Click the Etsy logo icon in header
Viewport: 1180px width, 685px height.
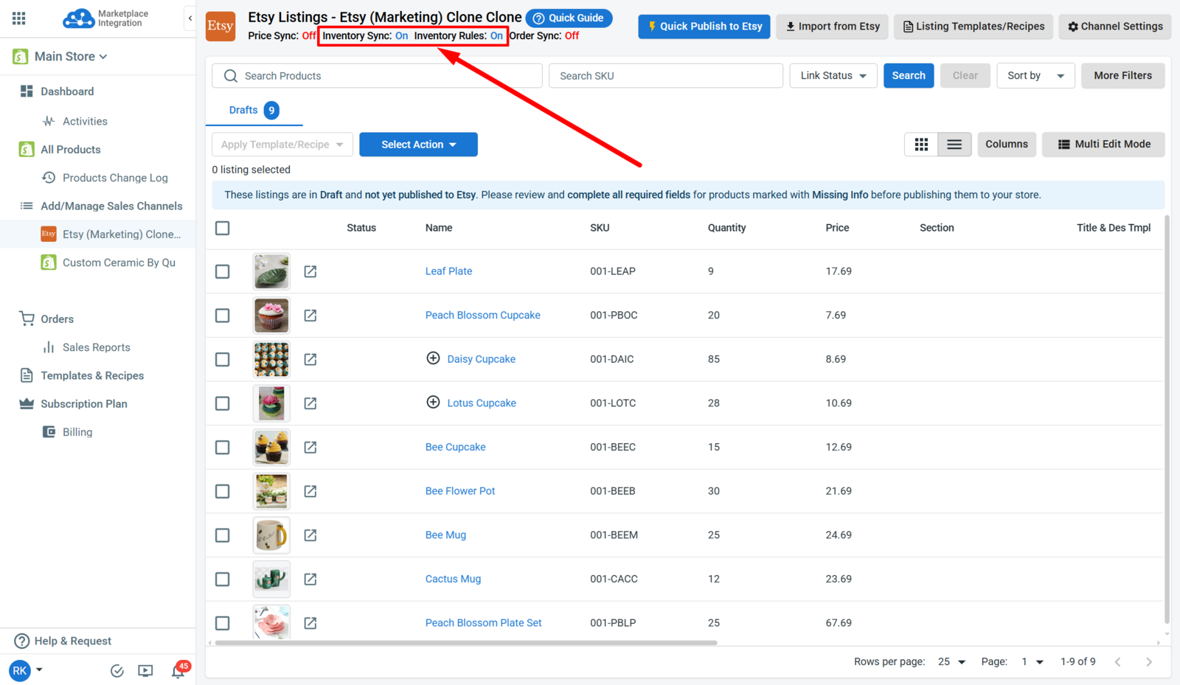[x=221, y=26]
